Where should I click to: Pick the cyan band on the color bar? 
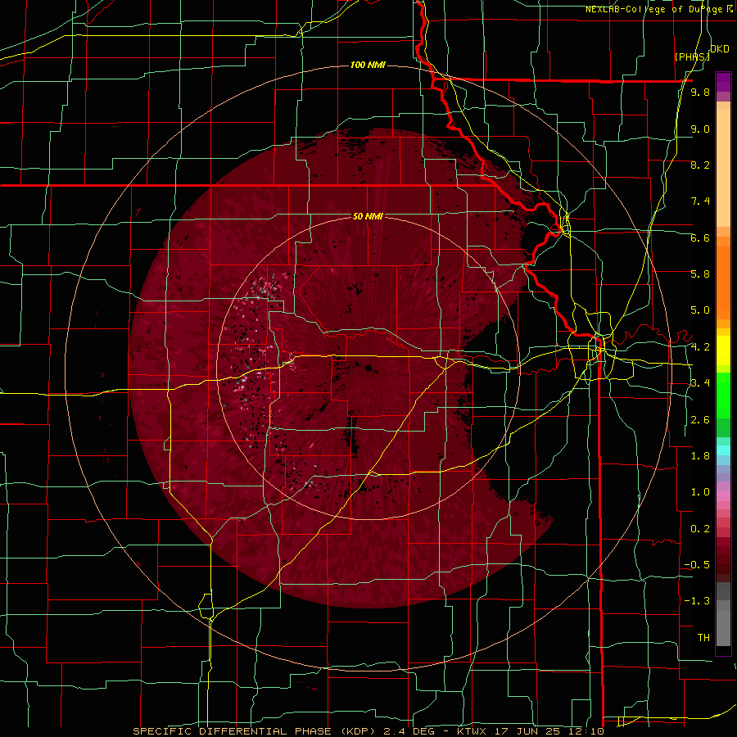tap(723, 450)
